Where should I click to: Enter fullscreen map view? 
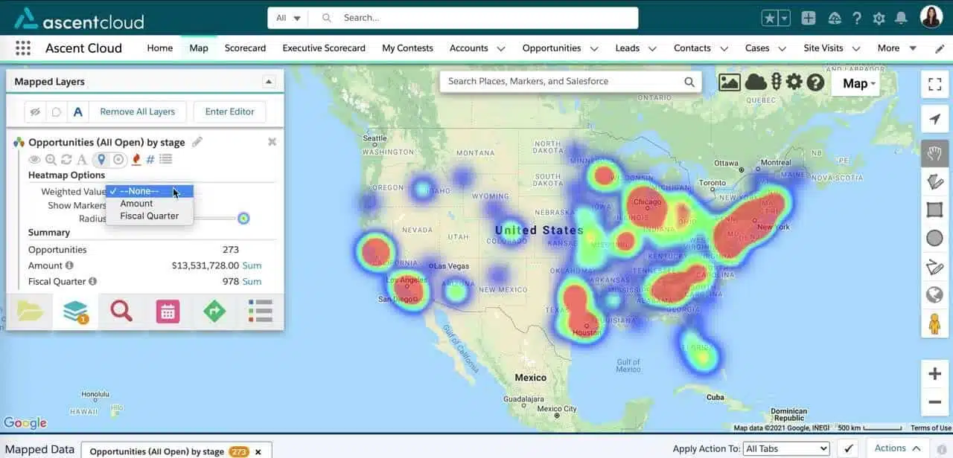click(934, 84)
